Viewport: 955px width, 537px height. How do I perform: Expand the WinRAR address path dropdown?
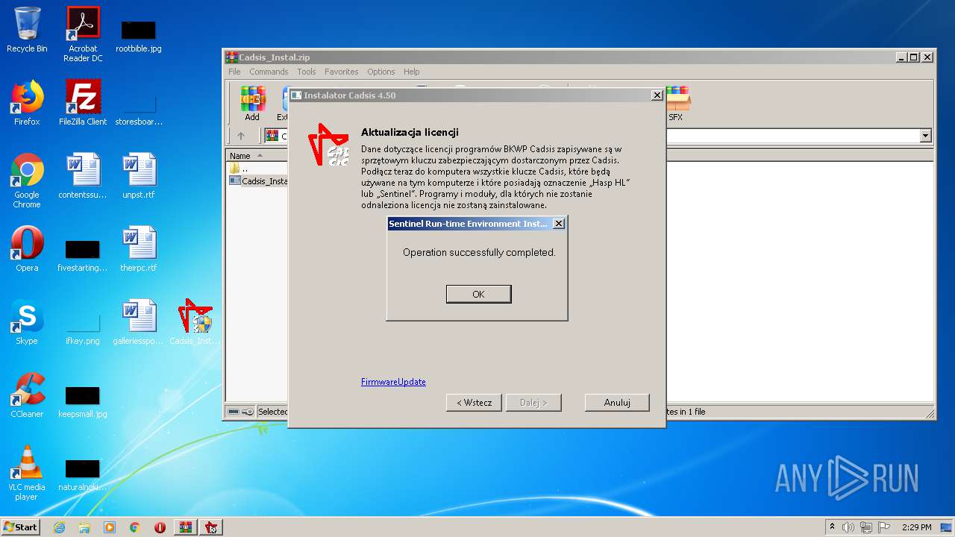point(925,136)
